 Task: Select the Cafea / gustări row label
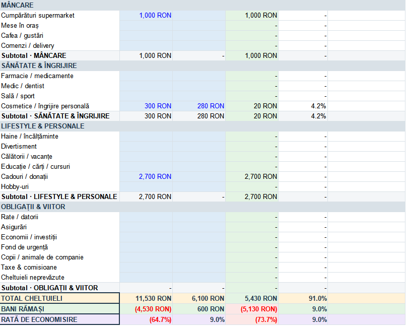pyautogui.click(x=22, y=35)
